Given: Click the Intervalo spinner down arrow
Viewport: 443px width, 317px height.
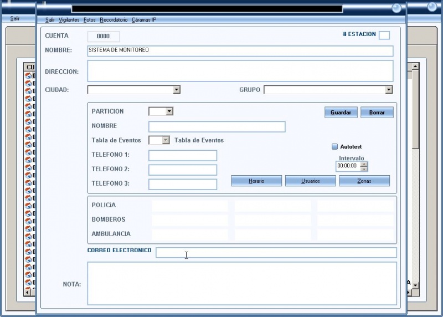Looking at the screenshot, I should [x=364, y=168].
